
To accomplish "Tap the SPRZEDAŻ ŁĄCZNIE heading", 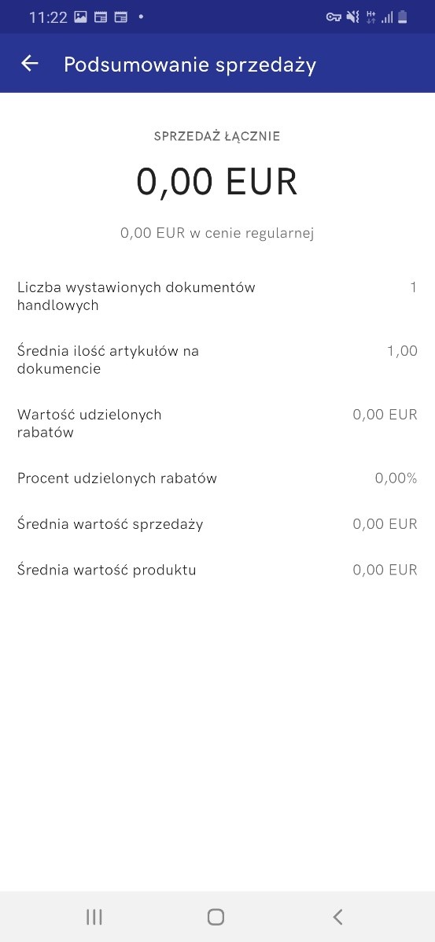I will pyautogui.click(x=217, y=136).
